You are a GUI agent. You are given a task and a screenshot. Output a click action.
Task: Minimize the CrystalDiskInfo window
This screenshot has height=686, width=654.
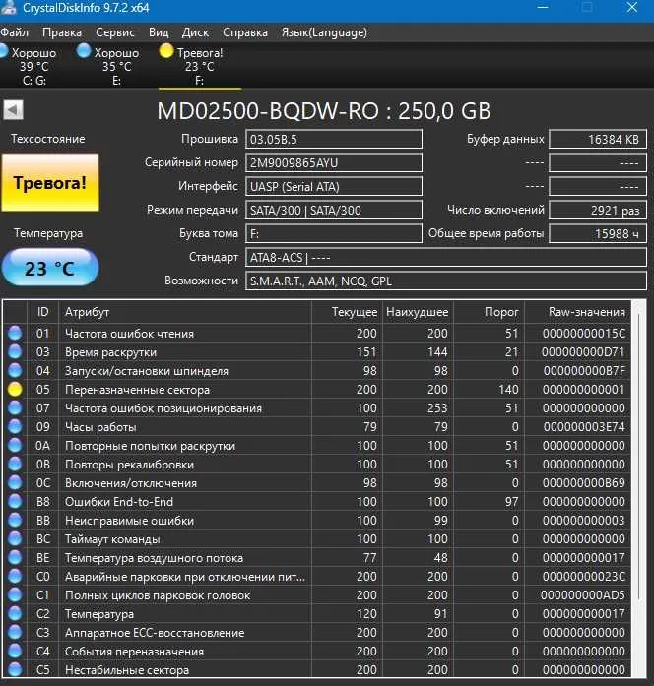tap(543, 8)
